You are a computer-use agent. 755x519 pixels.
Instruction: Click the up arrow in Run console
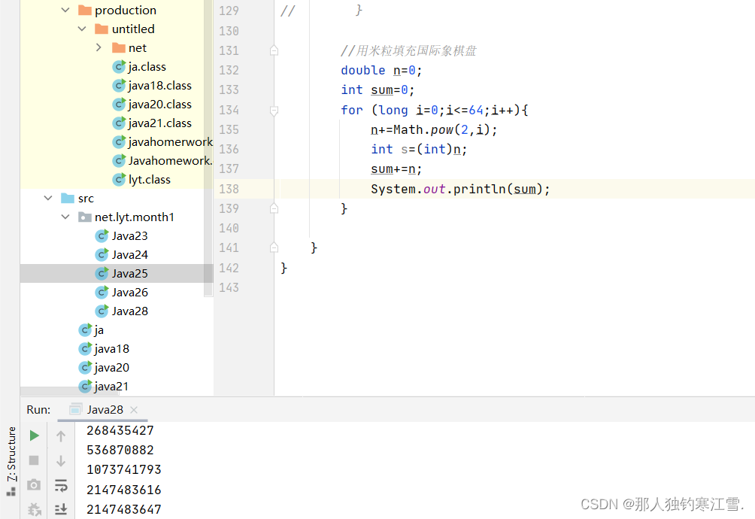61,436
